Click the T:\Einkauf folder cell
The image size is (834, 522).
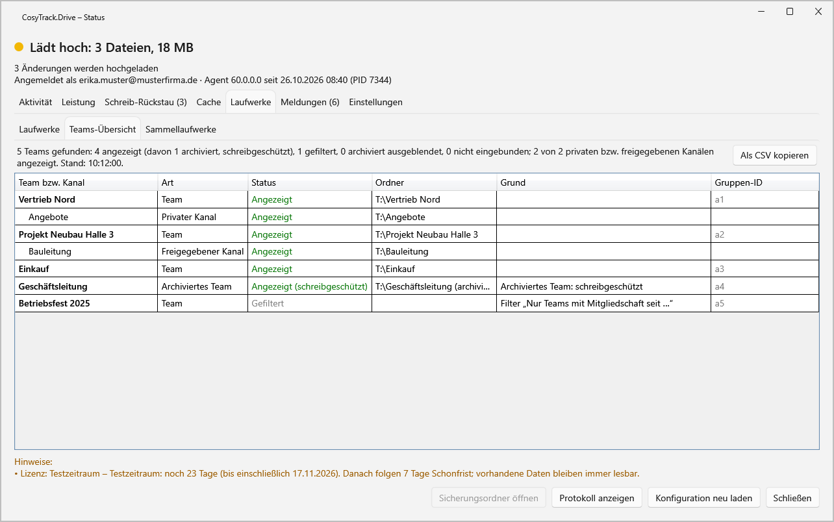[x=435, y=269]
